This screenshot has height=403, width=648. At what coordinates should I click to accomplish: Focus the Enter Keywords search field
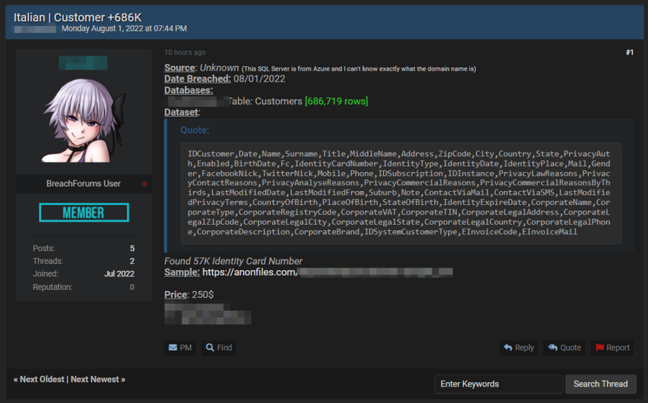[x=498, y=384]
